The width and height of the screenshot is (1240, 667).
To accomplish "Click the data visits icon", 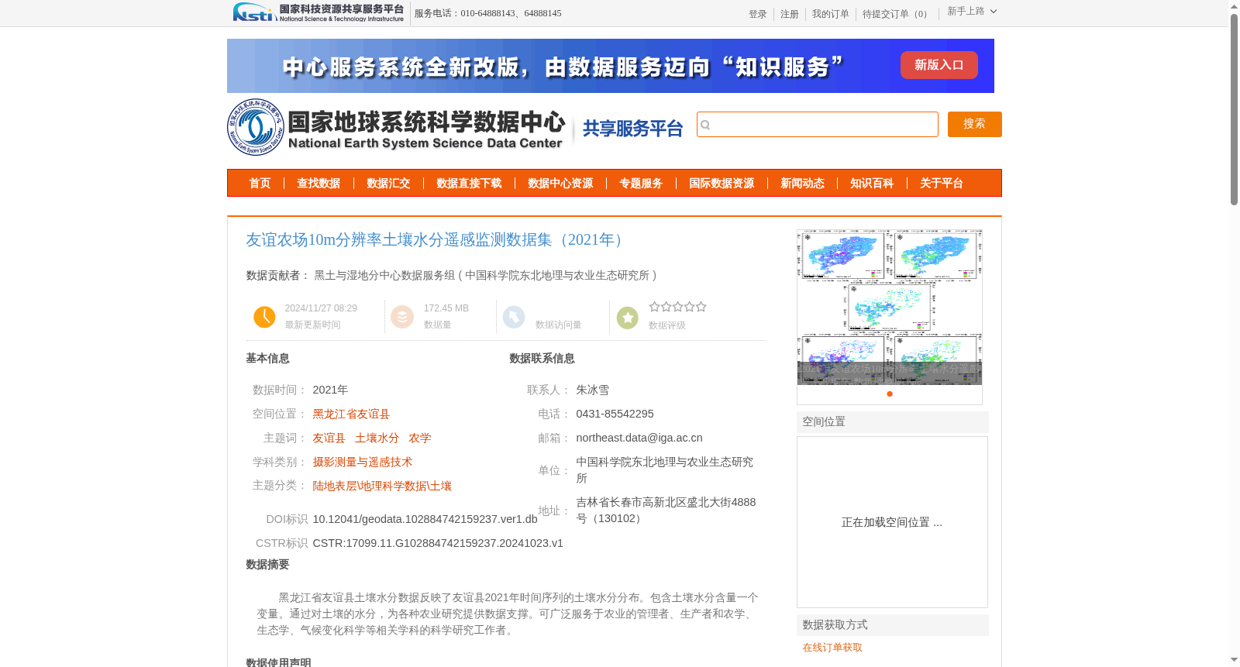I will tap(514, 317).
